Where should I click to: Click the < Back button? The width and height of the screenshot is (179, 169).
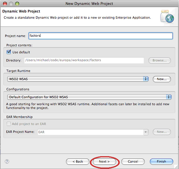coord(78,161)
